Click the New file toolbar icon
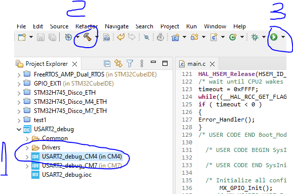Viewport: 293px width, 194px height. click(22, 37)
